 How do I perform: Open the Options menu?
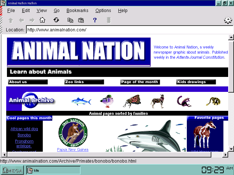103,11
